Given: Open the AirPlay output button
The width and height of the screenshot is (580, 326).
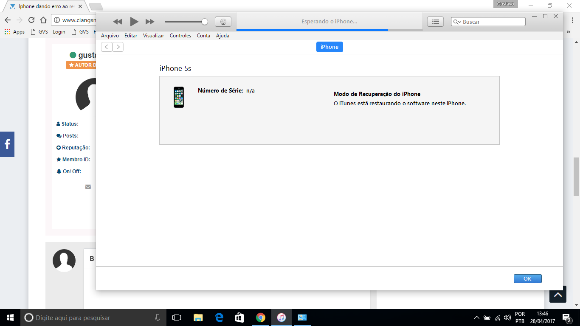Looking at the screenshot, I should click(x=223, y=22).
